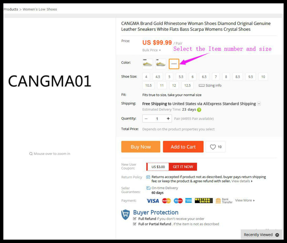This screenshot has width=287, height=243.
Task: Click the VISA payment logo
Action: tap(153, 201)
